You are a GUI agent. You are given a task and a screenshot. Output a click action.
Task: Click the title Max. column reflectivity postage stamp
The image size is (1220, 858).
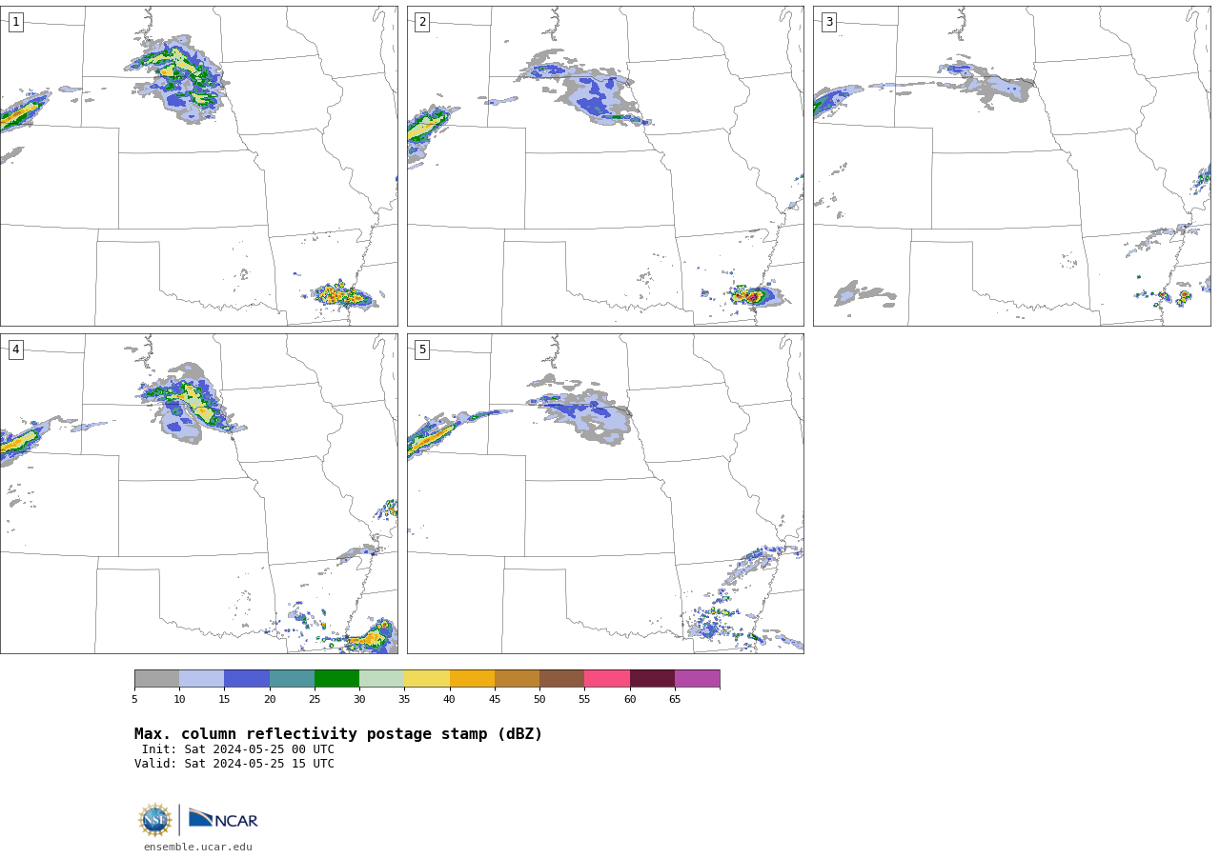338,734
